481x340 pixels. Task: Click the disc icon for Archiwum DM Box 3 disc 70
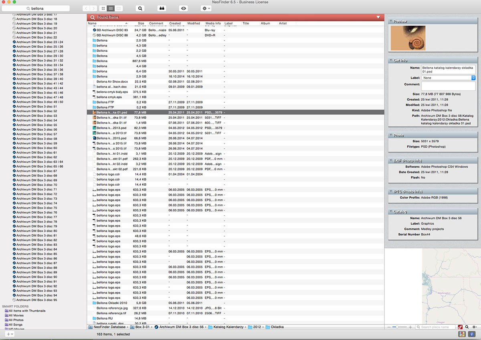coord(14,185)
